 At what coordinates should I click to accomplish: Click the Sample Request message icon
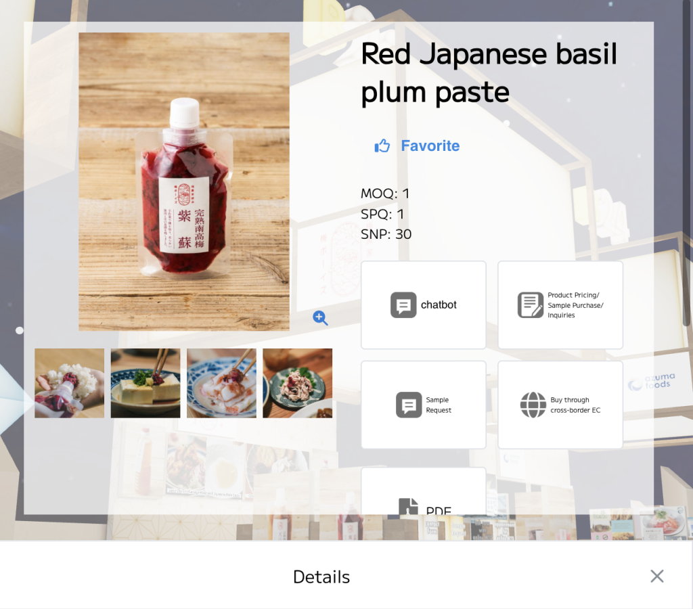pos(409,405)
